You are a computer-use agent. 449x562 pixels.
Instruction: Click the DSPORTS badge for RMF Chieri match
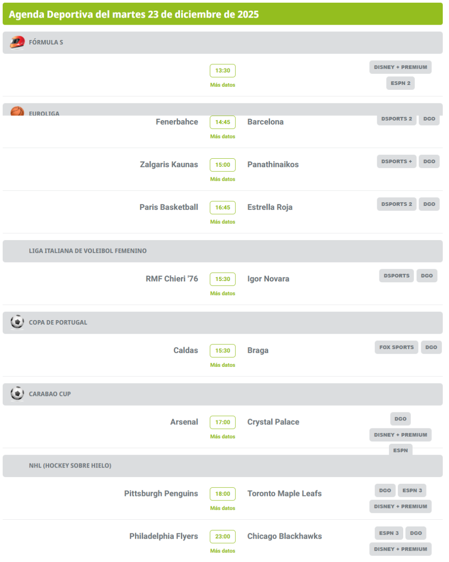tap(396, 276)
